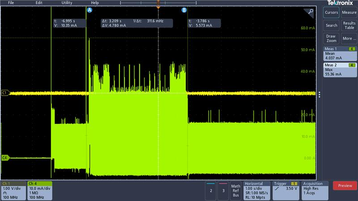Viewport: 358px width, 201px height.
Task: Click the red Preview button
Action: (345, 186)
